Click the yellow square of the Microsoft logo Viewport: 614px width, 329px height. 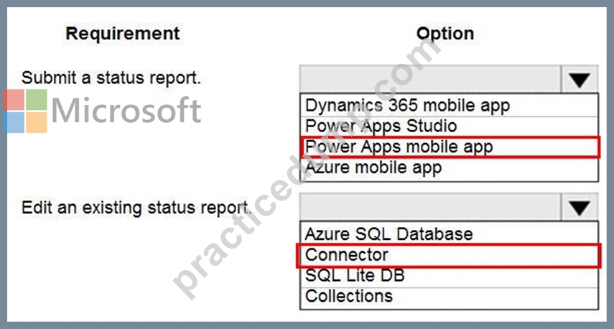(37, 123)
